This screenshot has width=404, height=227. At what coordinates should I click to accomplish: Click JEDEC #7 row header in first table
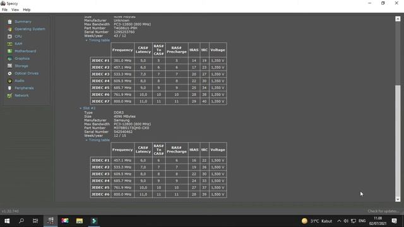[100, 102]
